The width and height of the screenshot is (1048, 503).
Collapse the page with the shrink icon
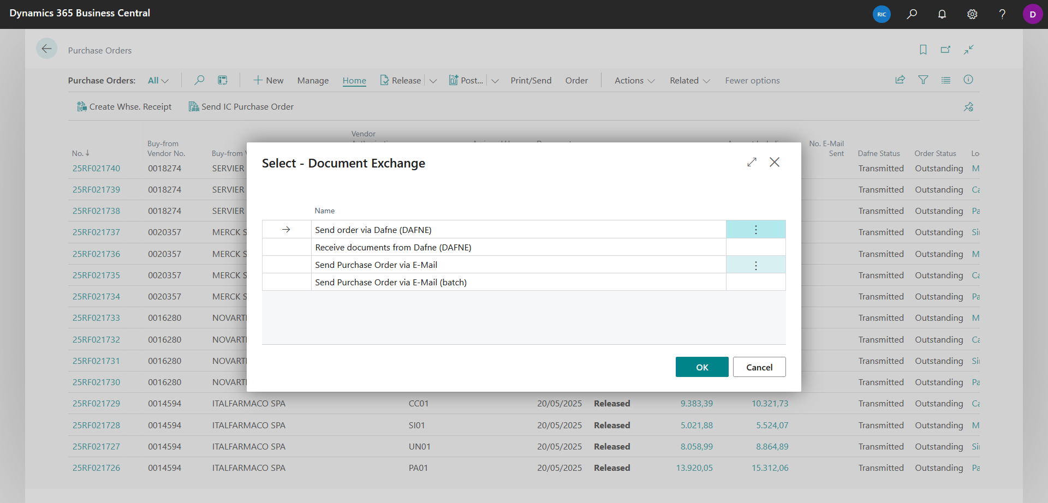point(969,50)
